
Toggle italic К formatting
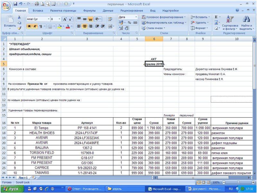(35, 26)
